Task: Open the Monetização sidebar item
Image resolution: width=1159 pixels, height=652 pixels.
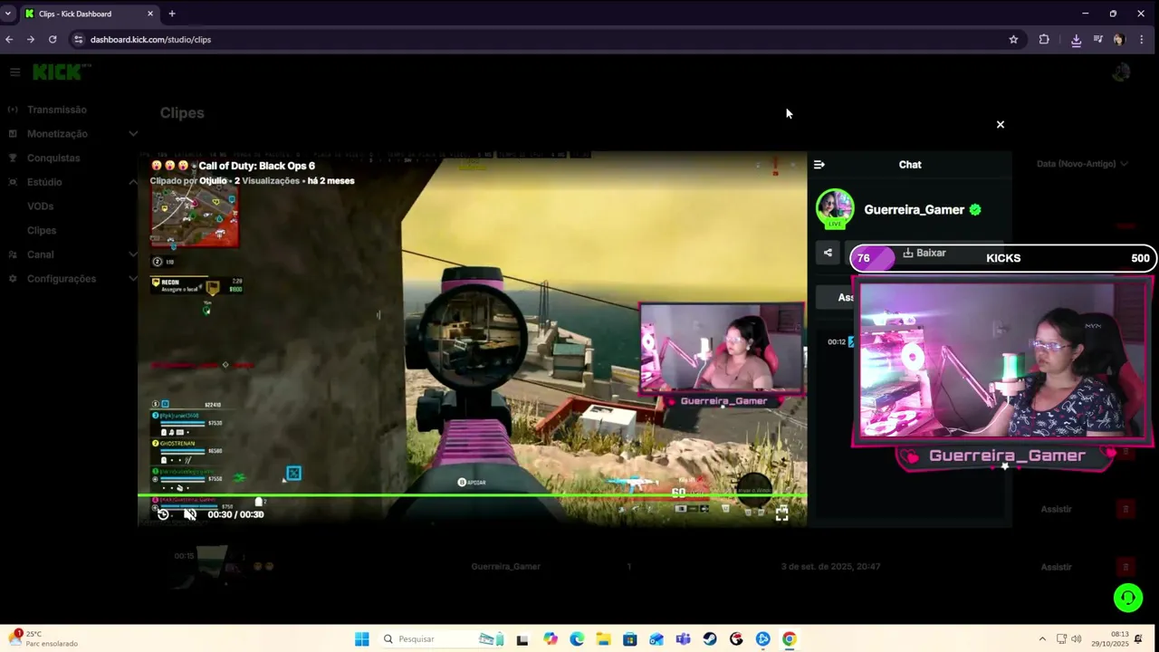Action: (x=57, y=134)
